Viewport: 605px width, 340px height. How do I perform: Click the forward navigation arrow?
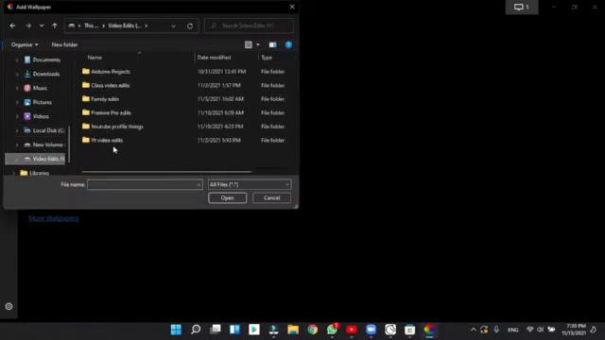(x=28, y=25)
